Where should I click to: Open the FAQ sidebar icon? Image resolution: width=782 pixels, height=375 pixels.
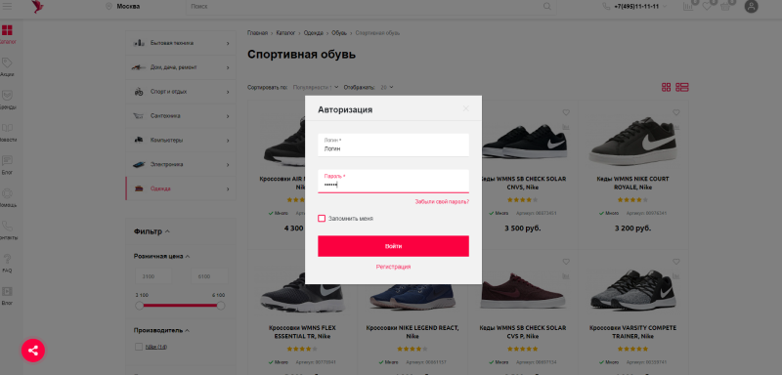click(7, 263)
